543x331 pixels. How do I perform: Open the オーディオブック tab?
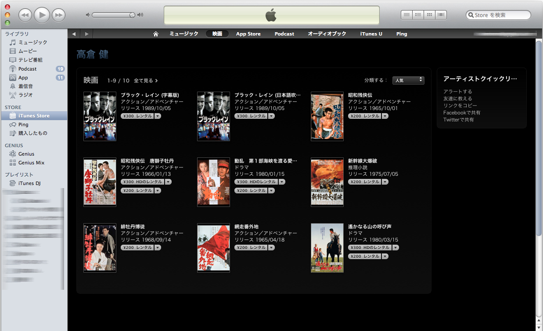[x=327, y=34]
